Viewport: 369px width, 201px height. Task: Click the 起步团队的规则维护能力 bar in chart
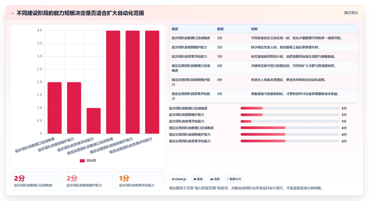tap(74, 108)
